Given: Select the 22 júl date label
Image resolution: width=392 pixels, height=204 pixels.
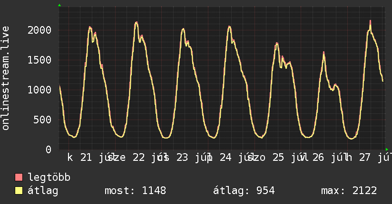Looking at the screenshot, I should pos(148,158).
